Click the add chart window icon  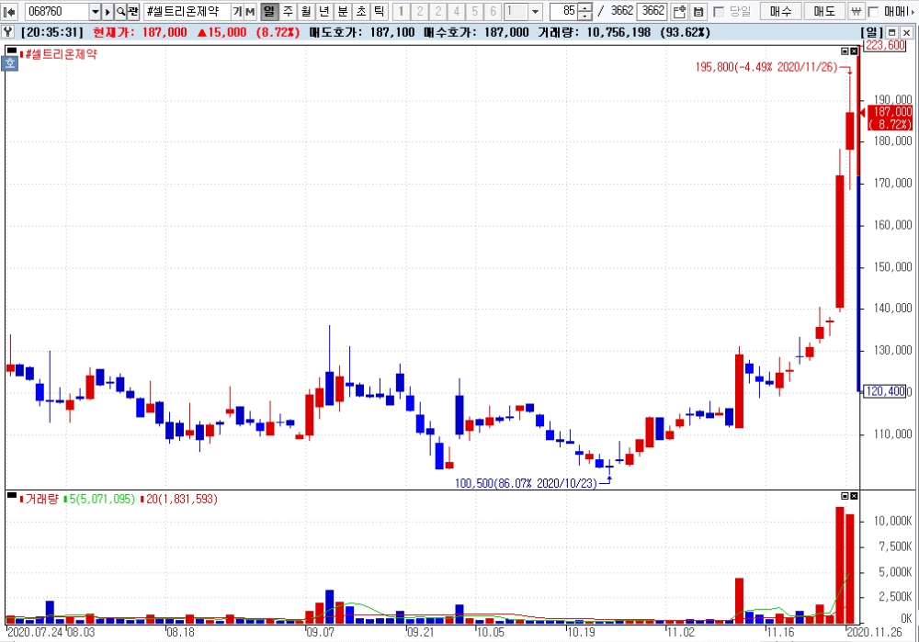(679, 11)
